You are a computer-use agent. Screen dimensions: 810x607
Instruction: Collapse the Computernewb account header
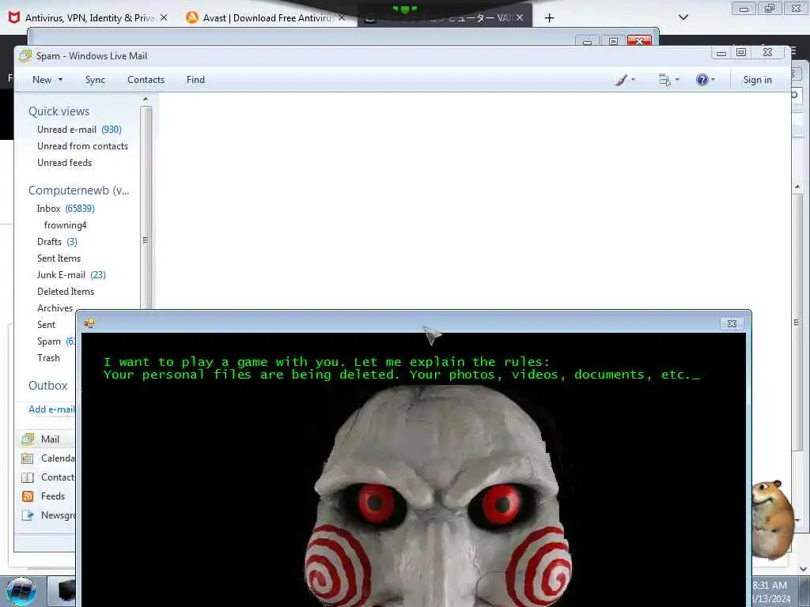click(x=78, y=190)
